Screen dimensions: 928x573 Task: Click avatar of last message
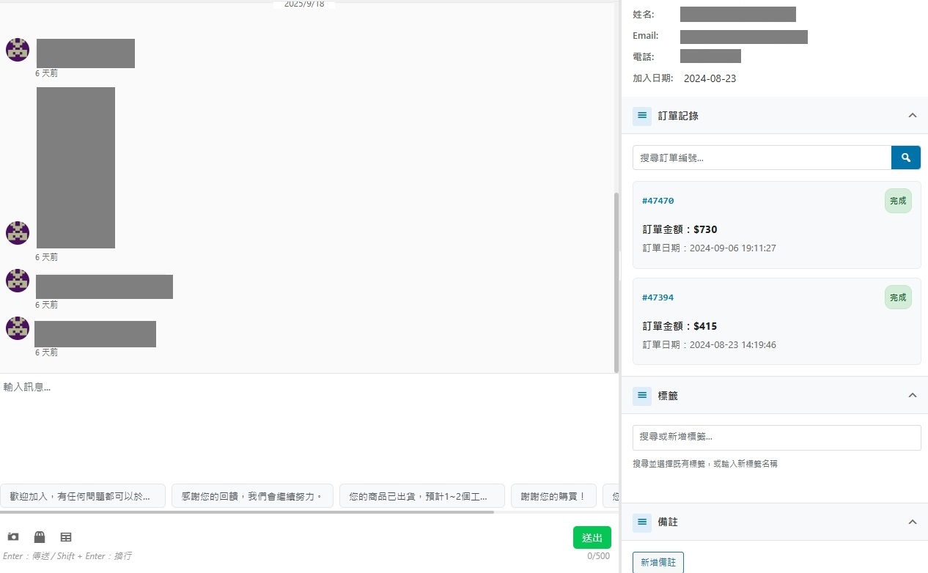tap(18, 328)
